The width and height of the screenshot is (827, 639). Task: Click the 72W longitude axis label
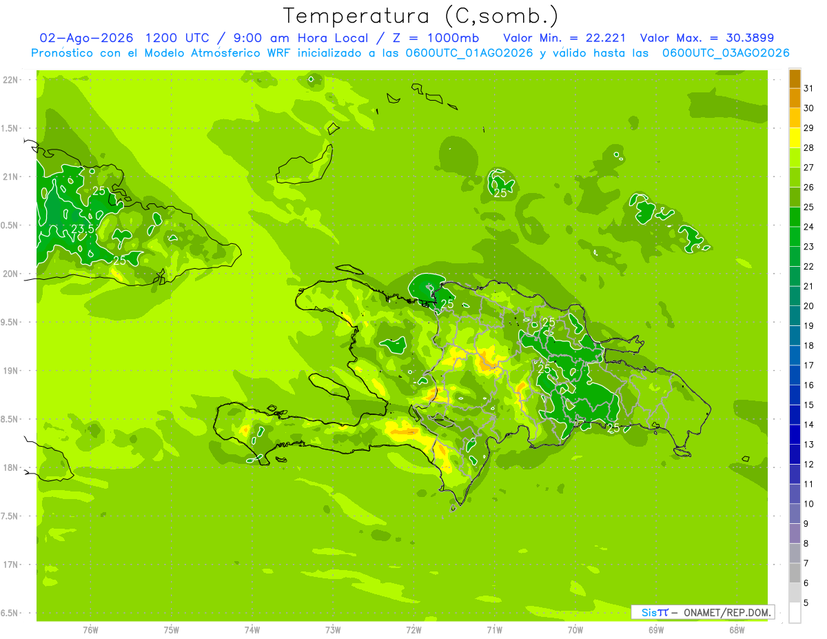[x=413, y=630]
